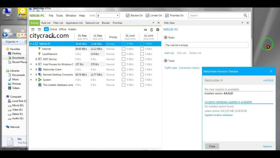This screenshot has height=158, width=280.
Task: Select the key text document file
Action: coord(10,141)
